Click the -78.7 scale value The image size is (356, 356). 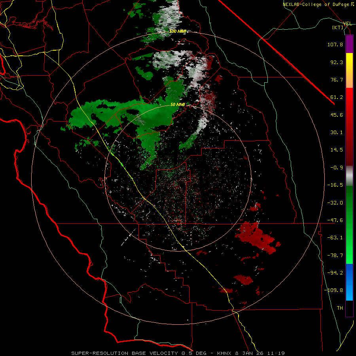(335, 256)
